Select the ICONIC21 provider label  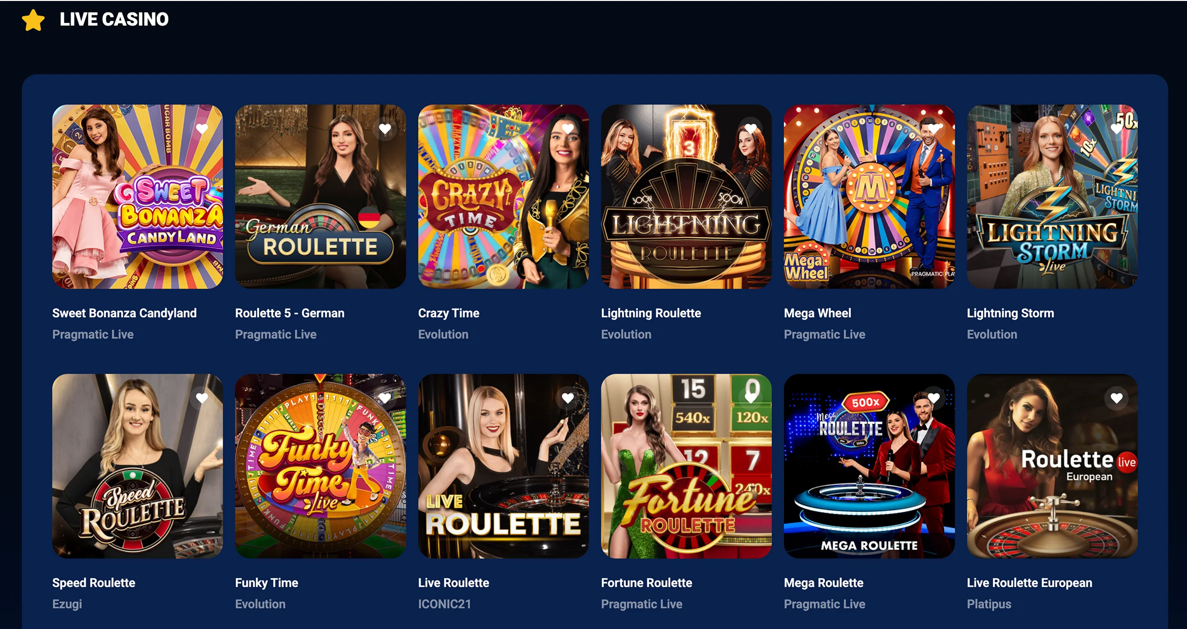coord(445,604)
